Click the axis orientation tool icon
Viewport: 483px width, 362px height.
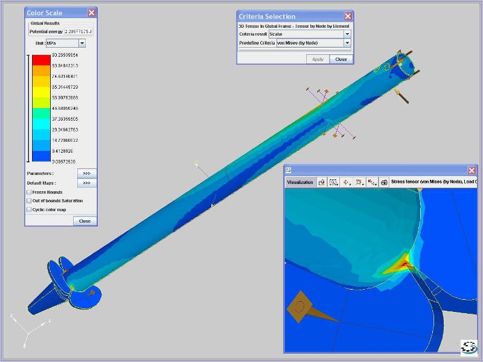[372, 182]
